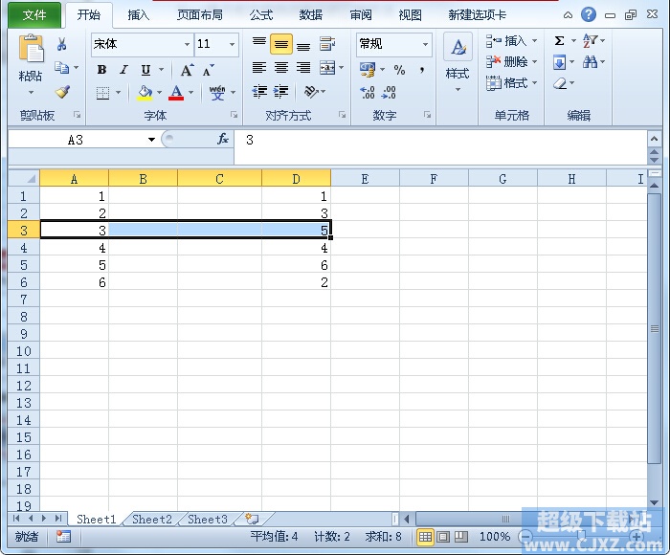Open the font name dropdown
This screenshot has height=555, width=670.
click(x=187, y=44)
